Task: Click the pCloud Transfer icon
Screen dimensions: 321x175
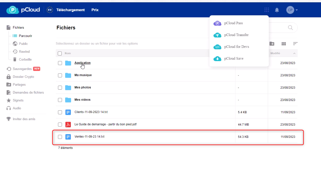Action: (x=217, y=35)
